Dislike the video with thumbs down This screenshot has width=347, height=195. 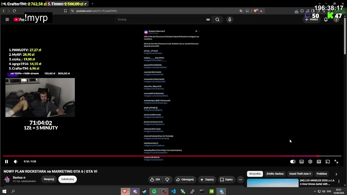[167, 180]
